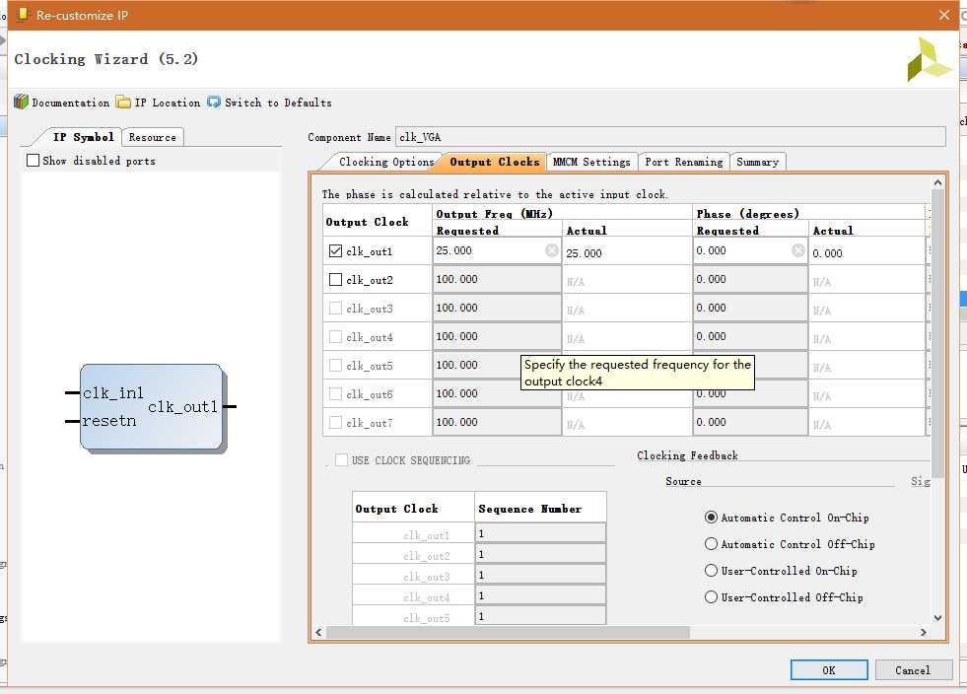
Task: Click the IP Location label
Action: click(168, 103)
